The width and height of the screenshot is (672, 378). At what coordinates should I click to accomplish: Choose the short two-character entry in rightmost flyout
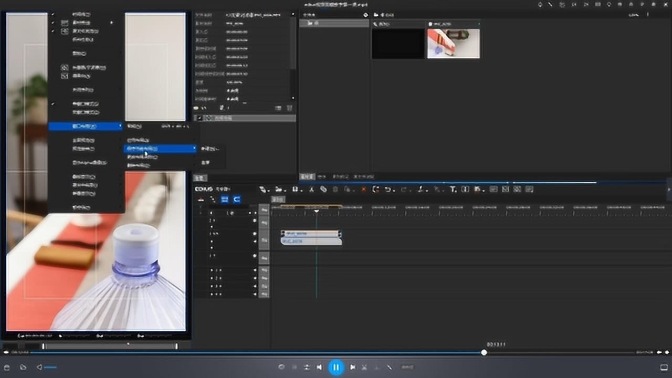click(x=206, y=162)
